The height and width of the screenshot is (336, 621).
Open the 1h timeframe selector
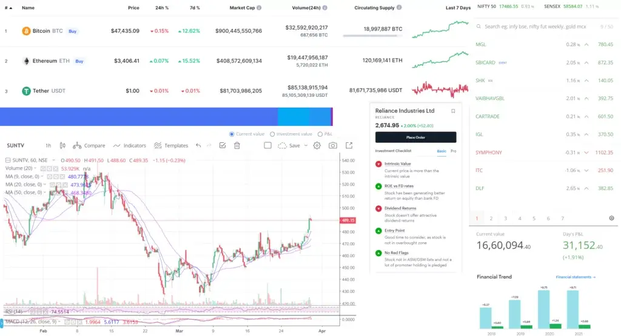(x=48, y=145)
